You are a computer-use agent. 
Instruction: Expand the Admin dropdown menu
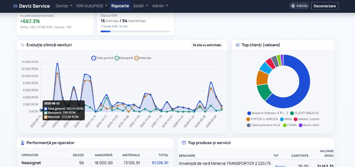coord(160,6)
